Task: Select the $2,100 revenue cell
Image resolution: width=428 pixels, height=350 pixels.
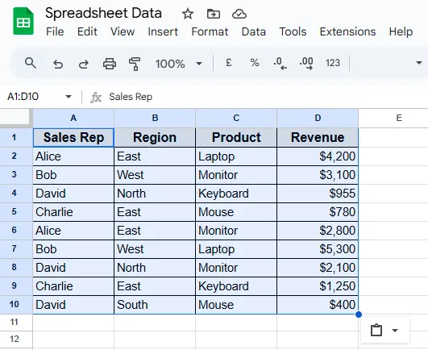Action: click(318, 268)
